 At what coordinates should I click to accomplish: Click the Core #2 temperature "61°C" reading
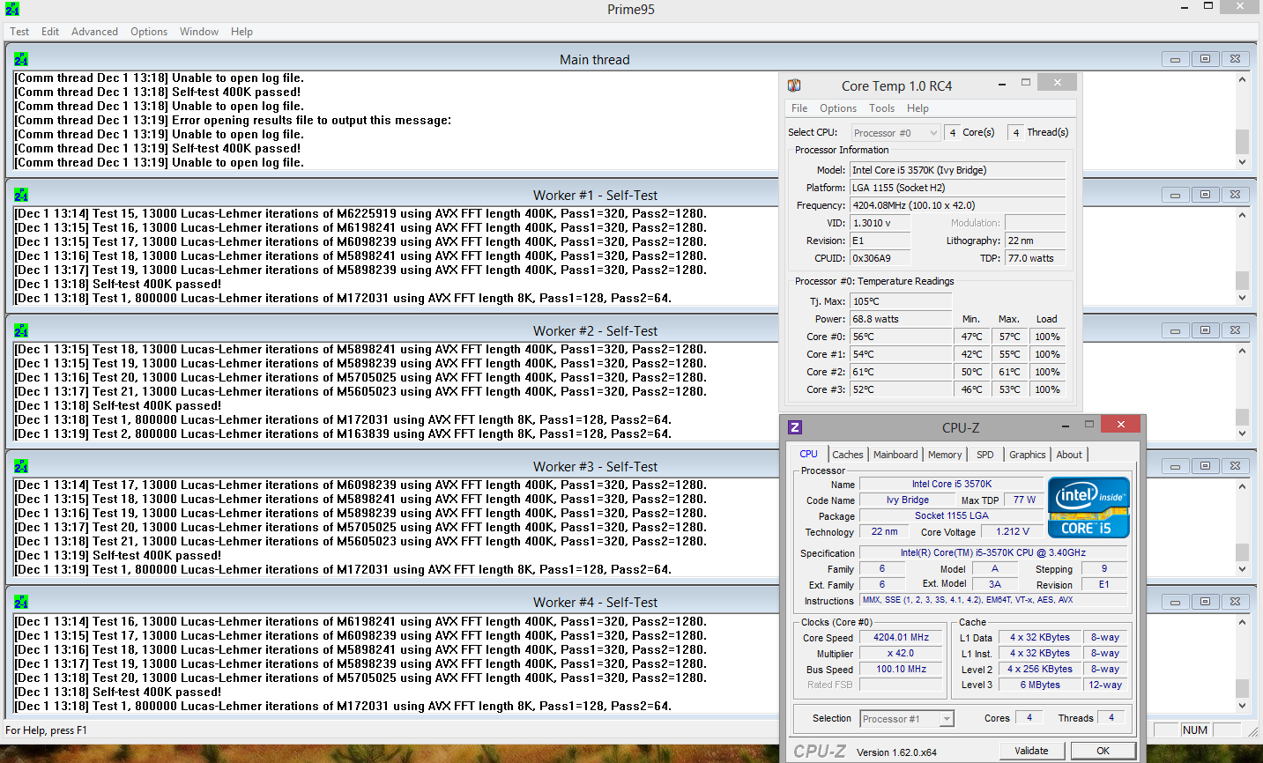pos(901,372)
